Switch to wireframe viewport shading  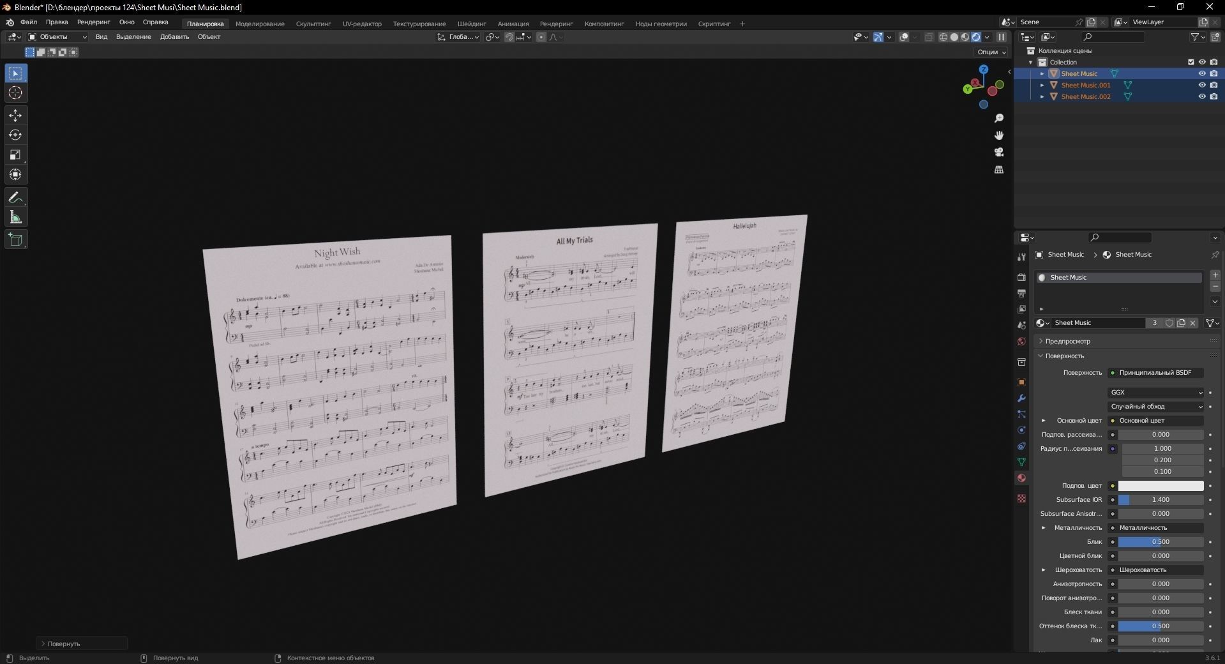pyautogui.click(x=943, y=37)
